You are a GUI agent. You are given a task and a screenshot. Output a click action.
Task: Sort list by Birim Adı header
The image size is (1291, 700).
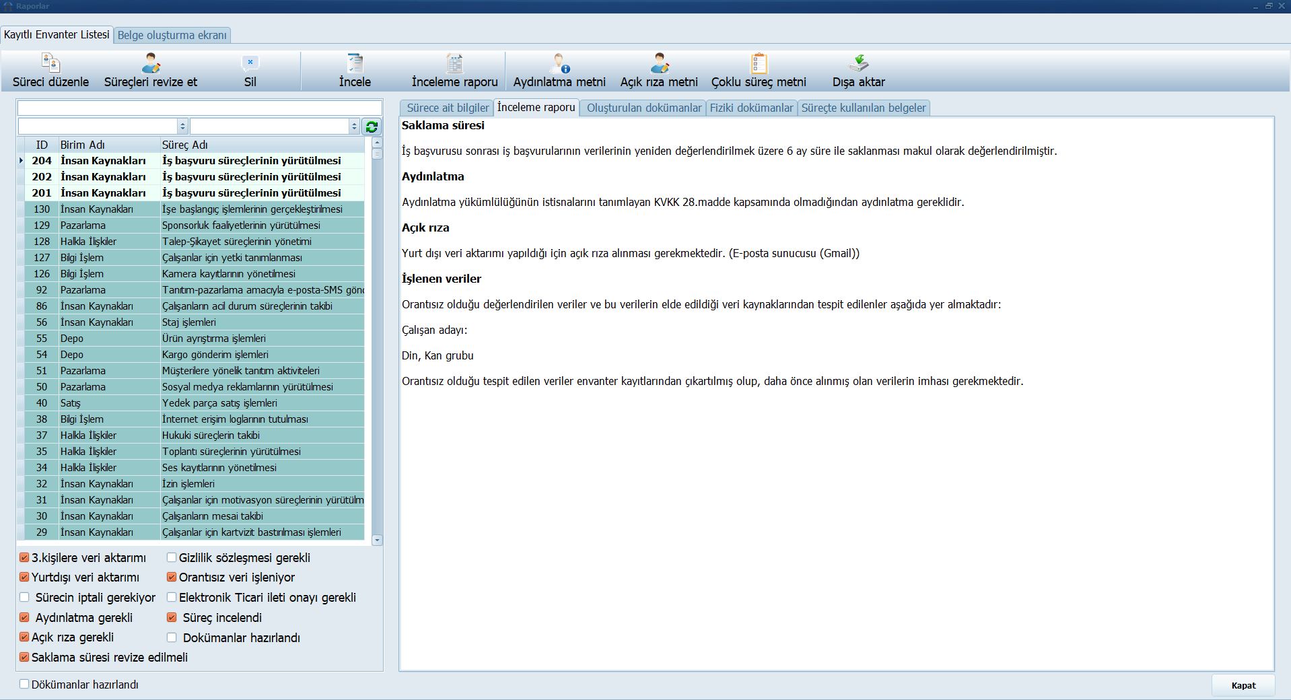click(108, 145)
